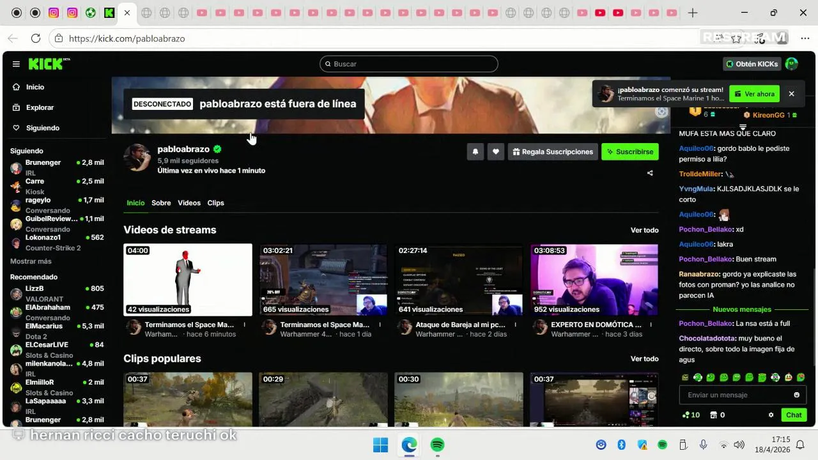Image resolution: width=818 pixels, height=460 pixels.
Task: Open the user profile avatar menu
Action: click(x=792, y=64)
